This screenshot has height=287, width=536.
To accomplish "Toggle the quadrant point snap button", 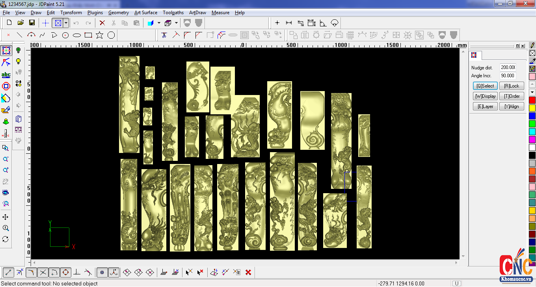I will tap(65, 272).
